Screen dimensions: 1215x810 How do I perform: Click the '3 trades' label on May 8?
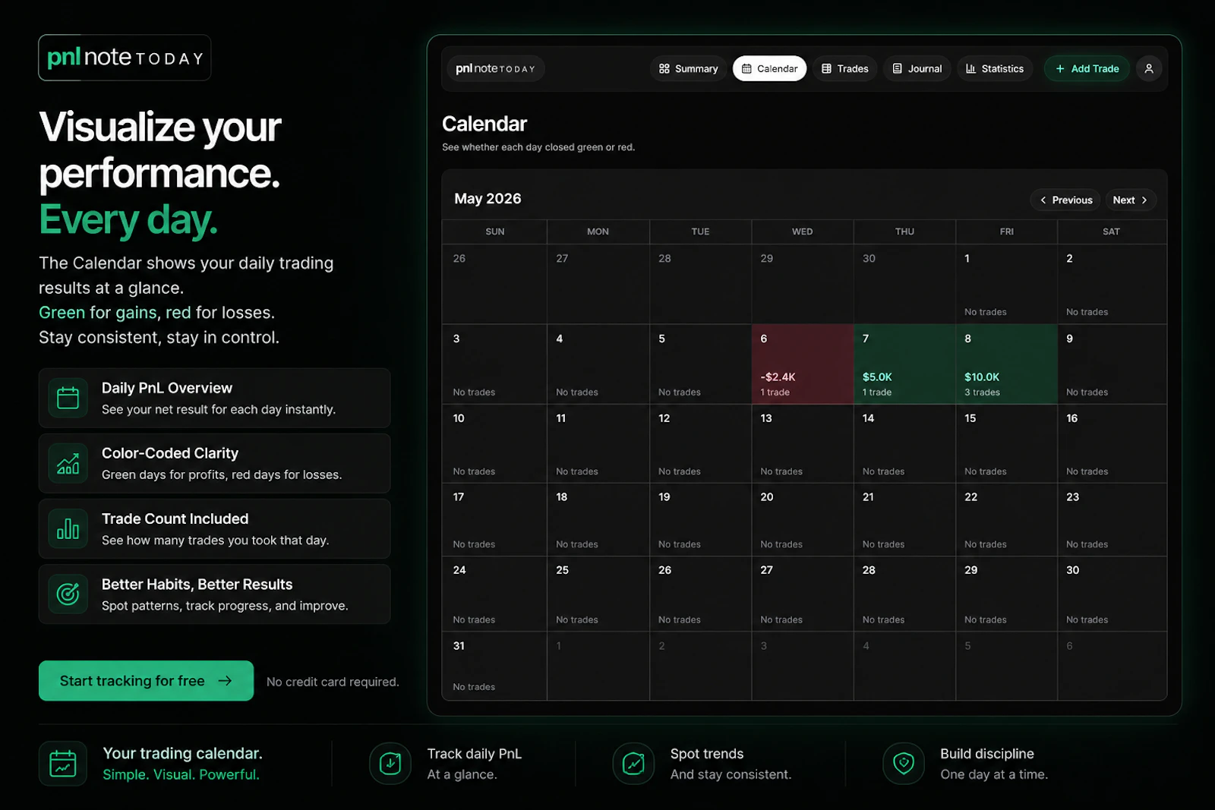tap(982, 392)
